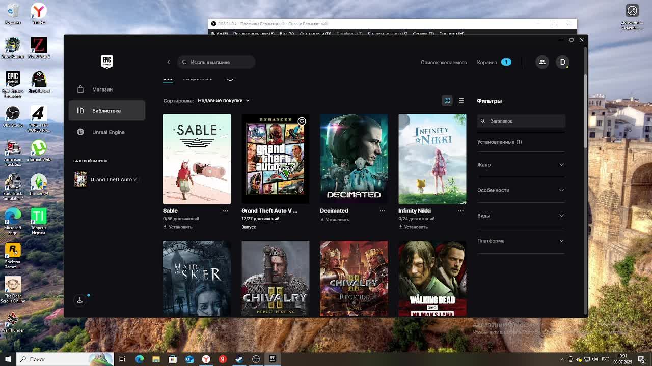This screenshot has width=652, height=366.
Task: Open Steam from the taskbar
Action: 239,359
